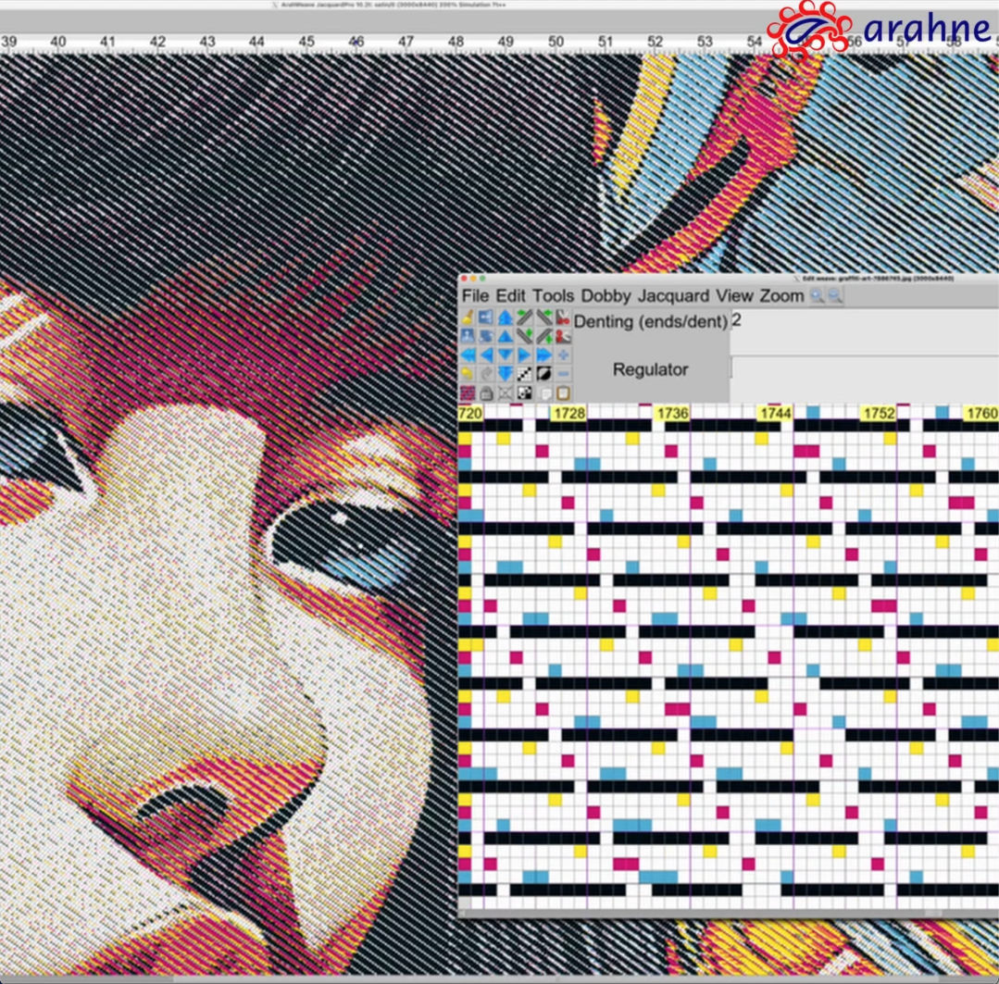Click the single blue right arrow icon
The width and height of the screenshot is (999, 984).
pyautogui.click(x=524, y=355)
